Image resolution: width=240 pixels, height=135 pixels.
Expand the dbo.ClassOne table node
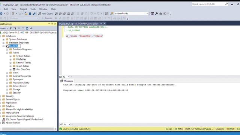point(10,69)
